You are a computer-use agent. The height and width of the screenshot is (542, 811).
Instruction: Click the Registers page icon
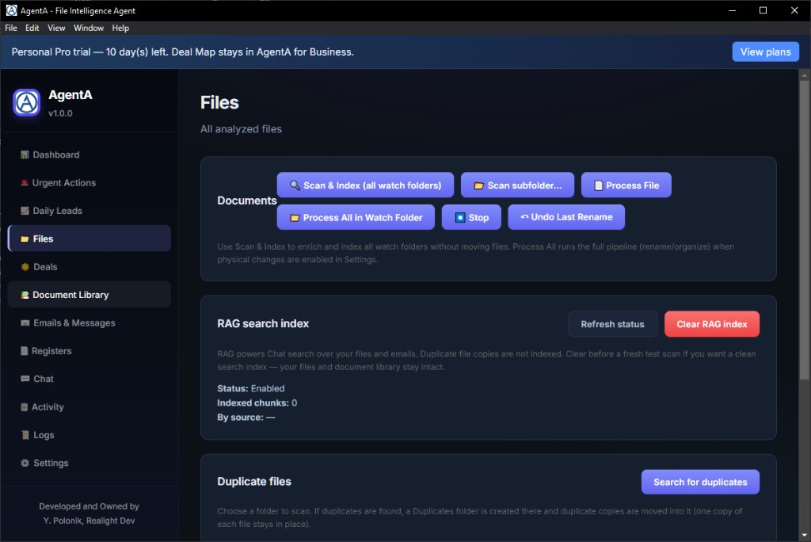coord(24,350)
